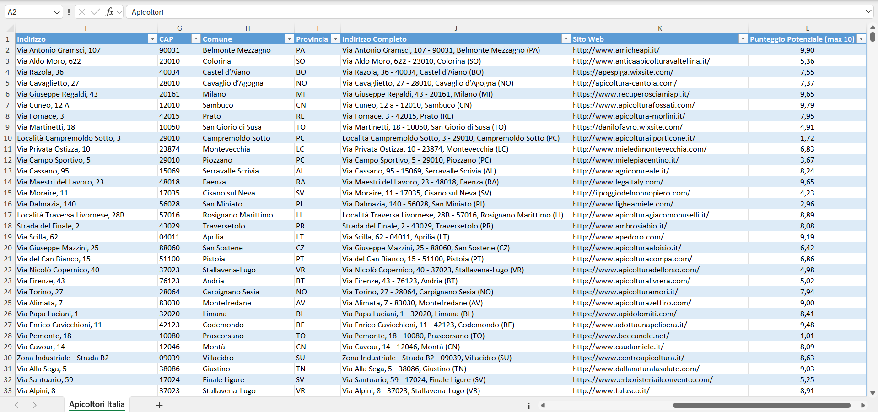Open the Punteggio Potenziale filter dropdown

(x=861, y=39)
